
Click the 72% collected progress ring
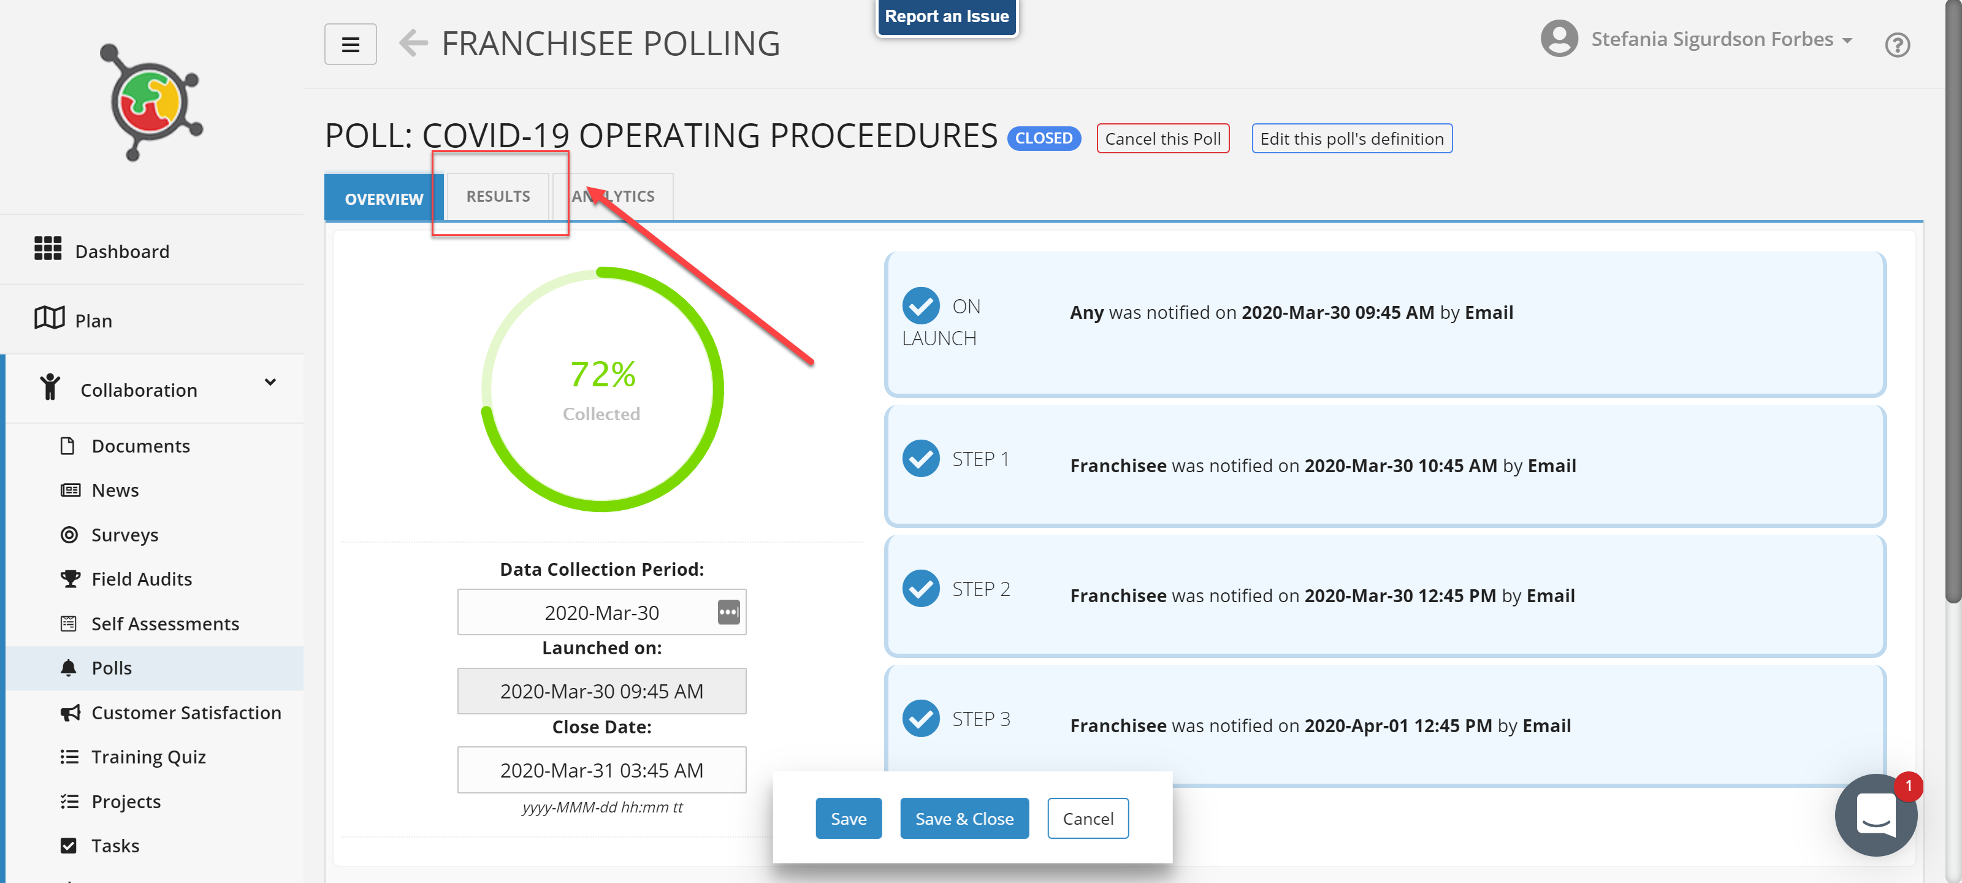(x=601, y=389)
